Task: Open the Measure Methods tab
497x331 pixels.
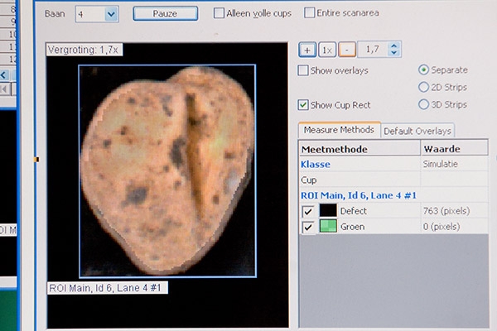Action: click(x=338, y=130)
